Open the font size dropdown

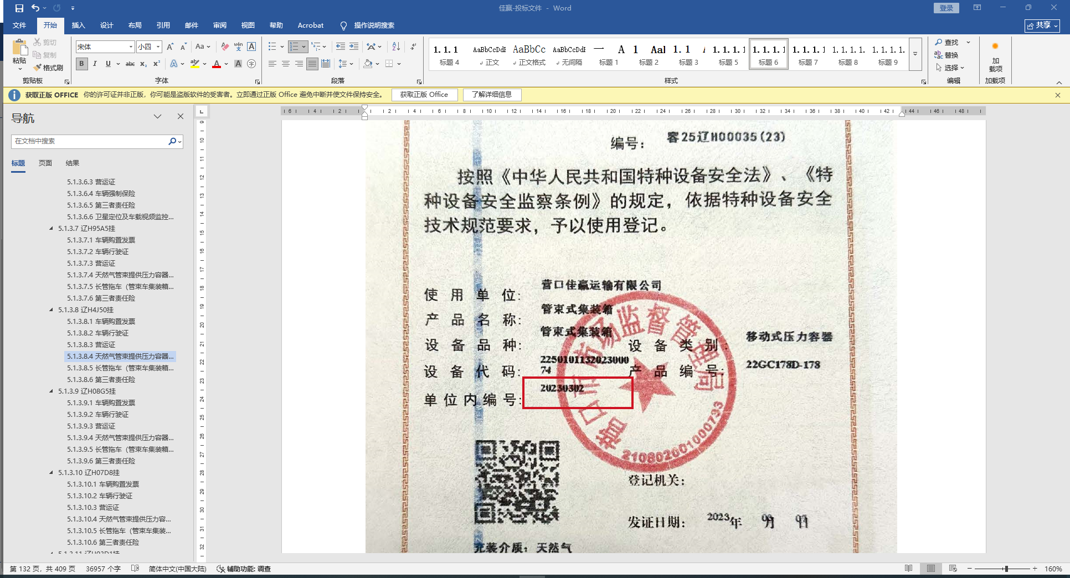click(158, 47)
